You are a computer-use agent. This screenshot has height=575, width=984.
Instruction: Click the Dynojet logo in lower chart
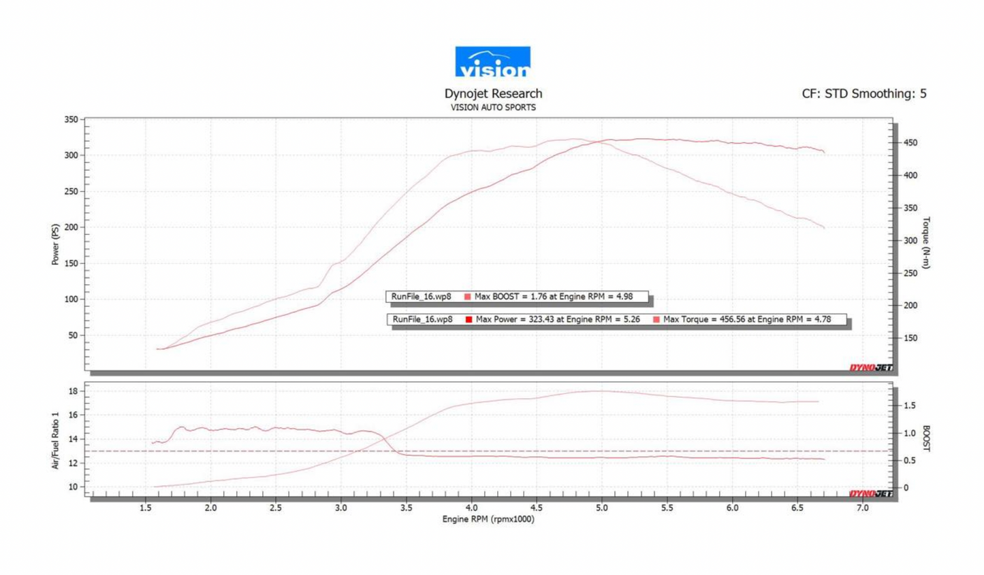pyautogui.click(x=871, y=493)
